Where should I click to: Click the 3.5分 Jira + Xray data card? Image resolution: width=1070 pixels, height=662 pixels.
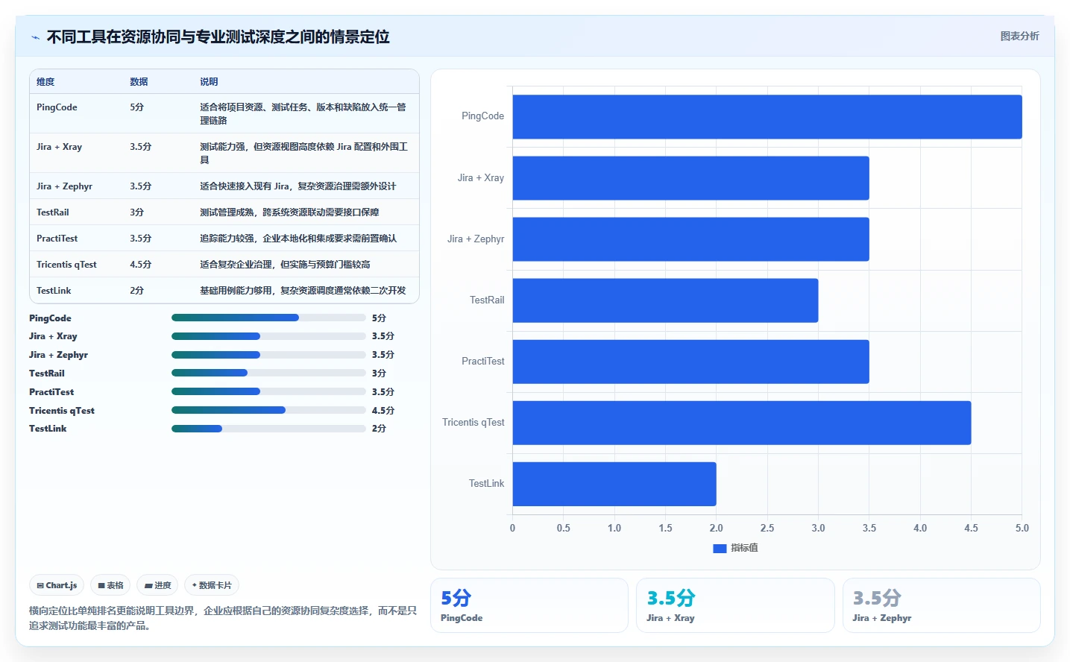(x=735, y=605)
